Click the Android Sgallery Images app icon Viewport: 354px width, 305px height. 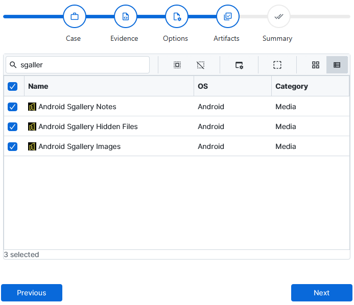coord(32,146)
